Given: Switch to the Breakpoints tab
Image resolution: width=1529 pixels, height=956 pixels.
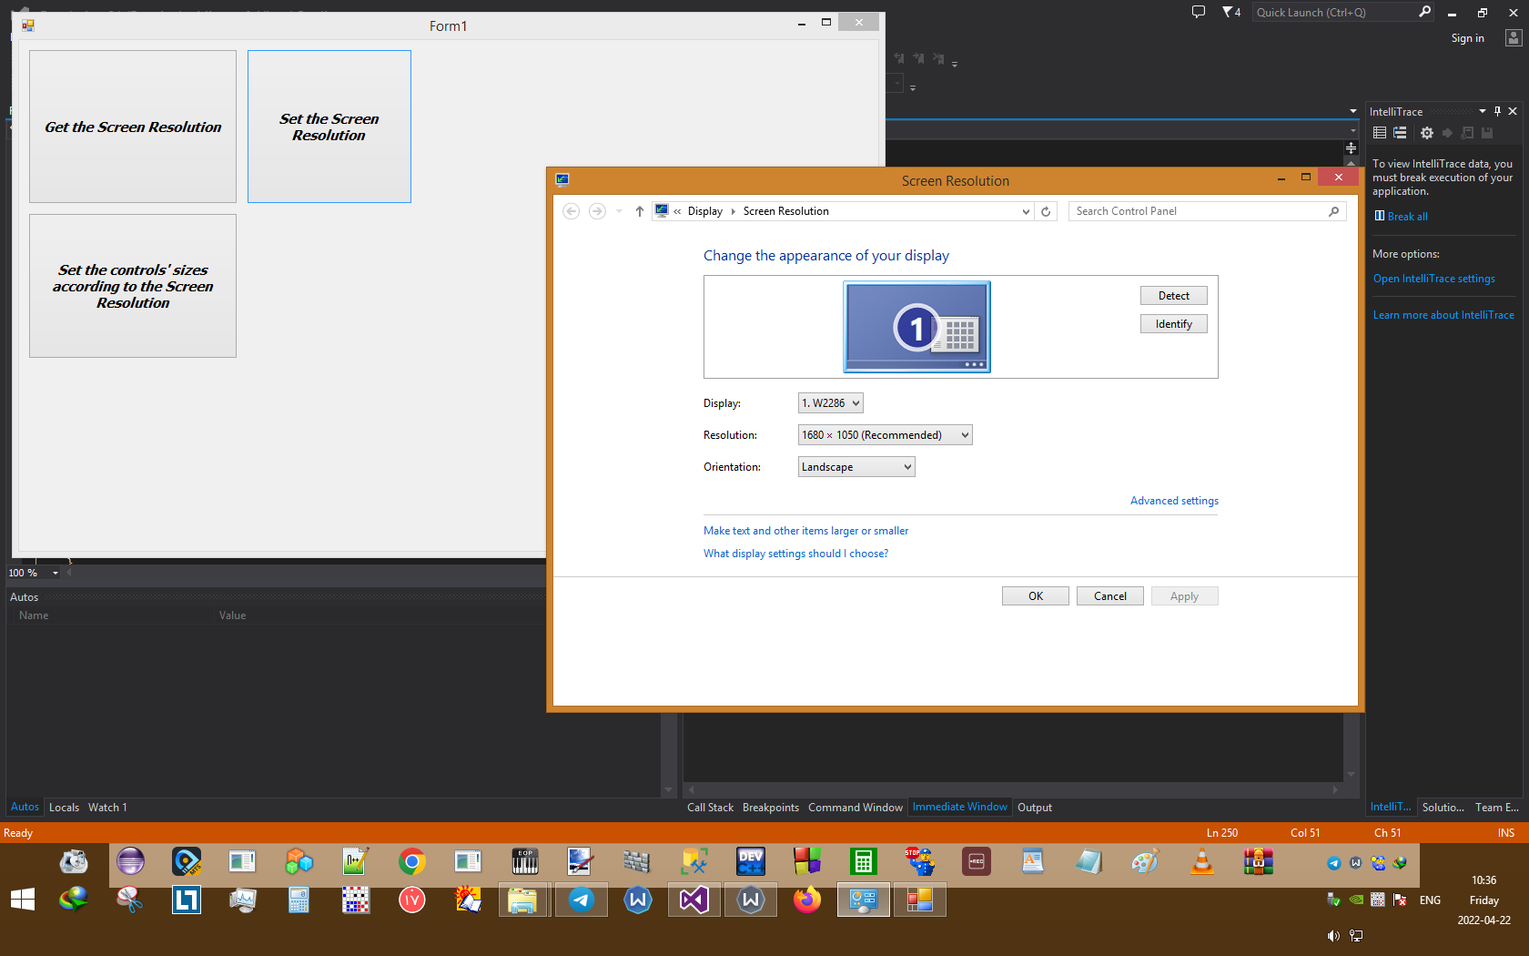Looking at the screenshot, I should pyautogui.click(x=771, y=808).
